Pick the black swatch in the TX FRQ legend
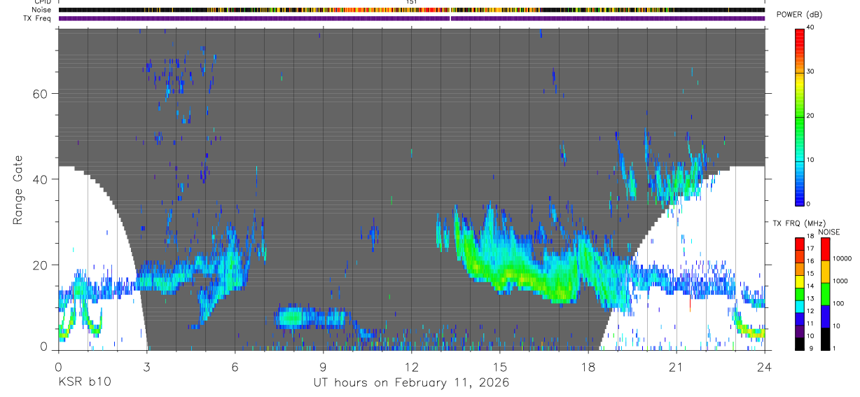The width and height of the screenshot is (860, 397). [800, 344]
